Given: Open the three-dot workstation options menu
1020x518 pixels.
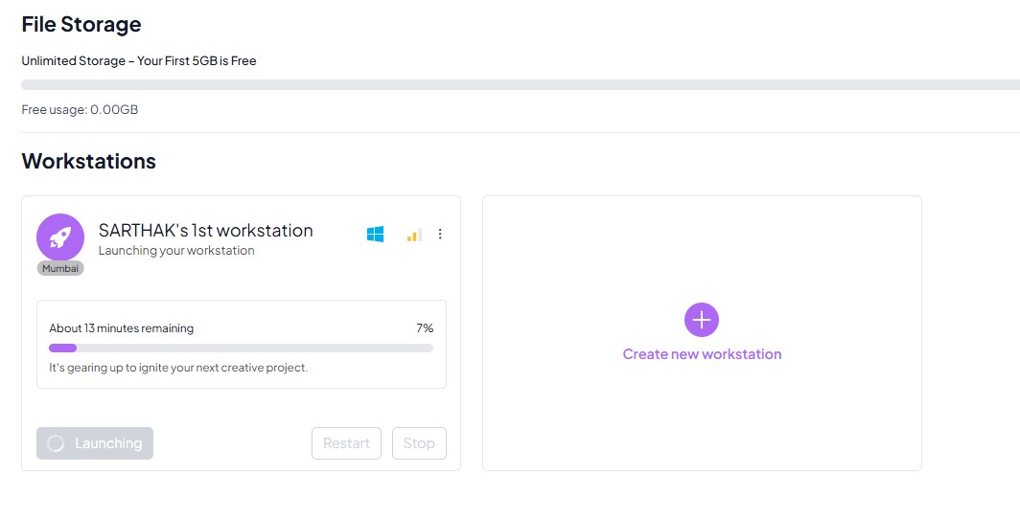Looking at the screenshot, I should point(440,234).
